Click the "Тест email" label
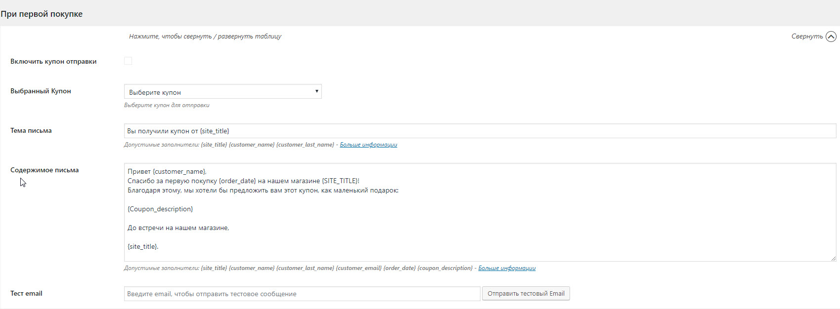840x309 pixels. click(x=26, y=294)
